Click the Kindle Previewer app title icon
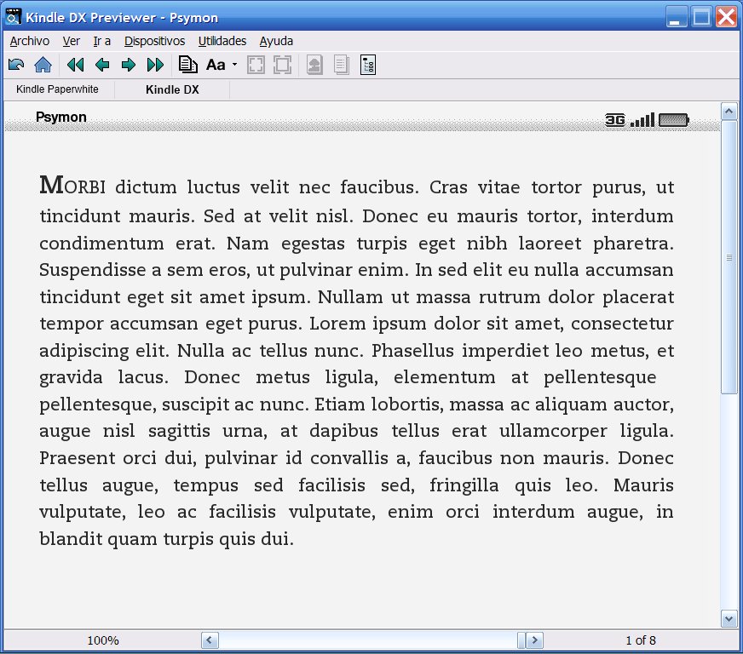Viewport: 743px width, 654px height. point(14,16)
